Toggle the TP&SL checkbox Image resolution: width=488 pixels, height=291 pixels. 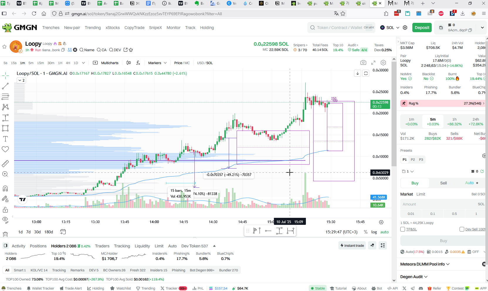[x=403, y=229]
